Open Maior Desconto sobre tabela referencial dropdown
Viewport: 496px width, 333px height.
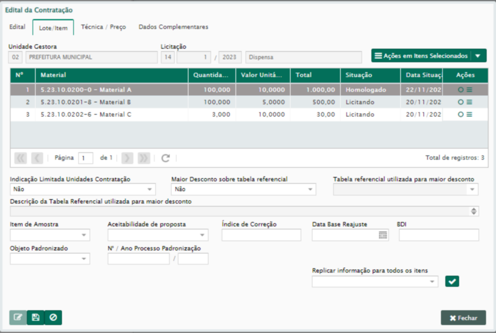[310, 189]
